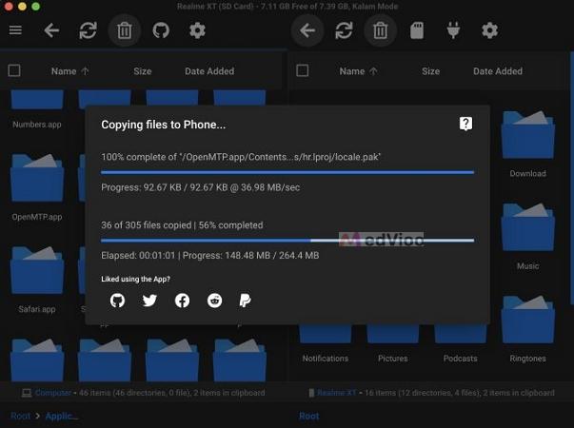This screenshot has height=428, width=574.
Task: Share on Twitter from the copy dialog
Action: coord(149,301)
